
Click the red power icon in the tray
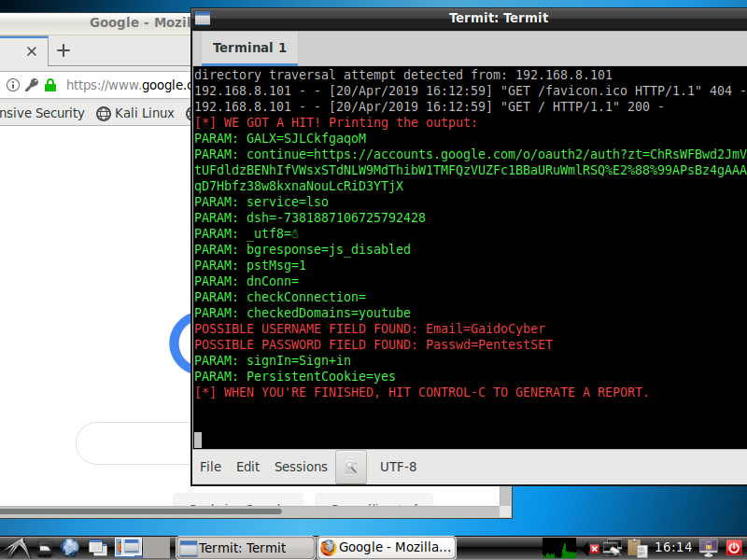tap(733, 548)
